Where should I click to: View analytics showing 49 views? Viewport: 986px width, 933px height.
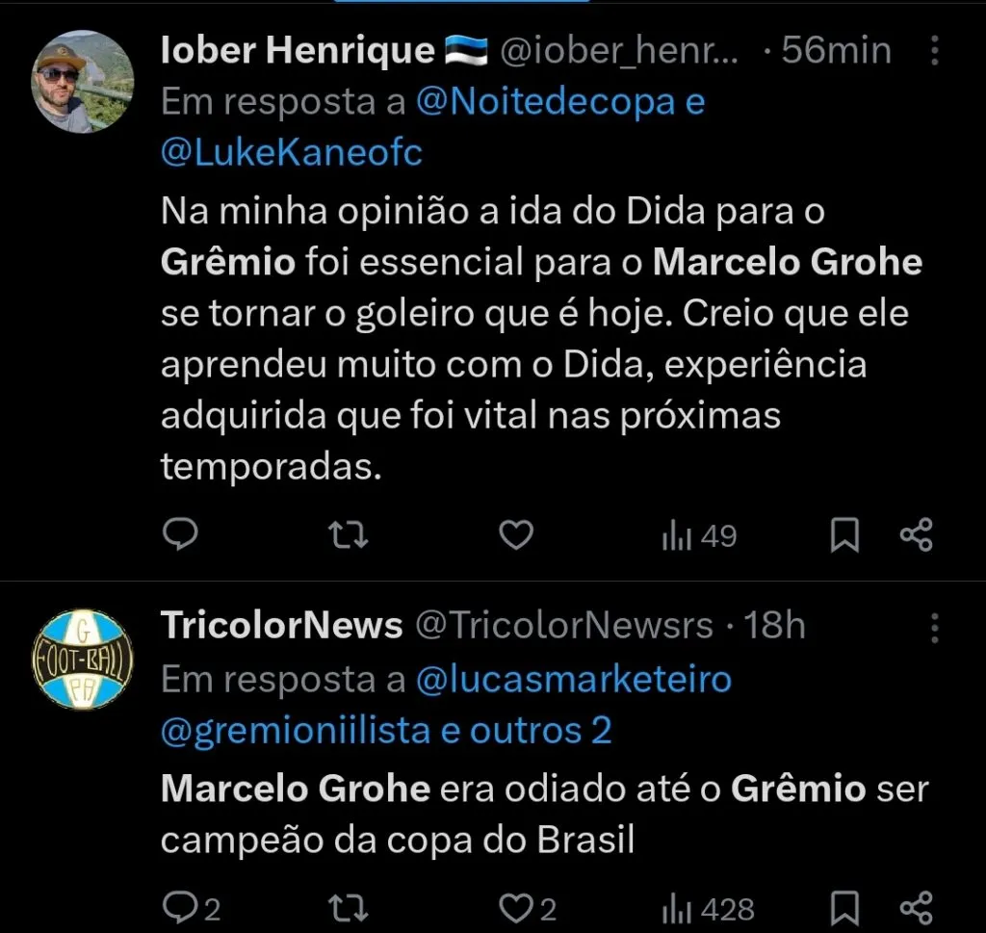(697, 535)
